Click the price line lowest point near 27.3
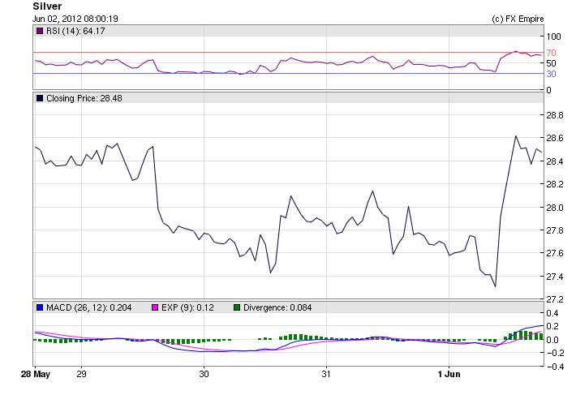Image resolution: width=576 pixels, height=395 pixels. [x=495, y=286]
